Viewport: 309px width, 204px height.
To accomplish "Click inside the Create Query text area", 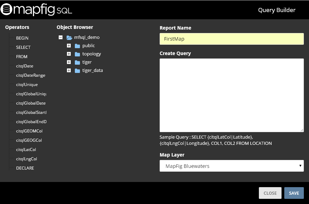I will (x=231, y=95).
